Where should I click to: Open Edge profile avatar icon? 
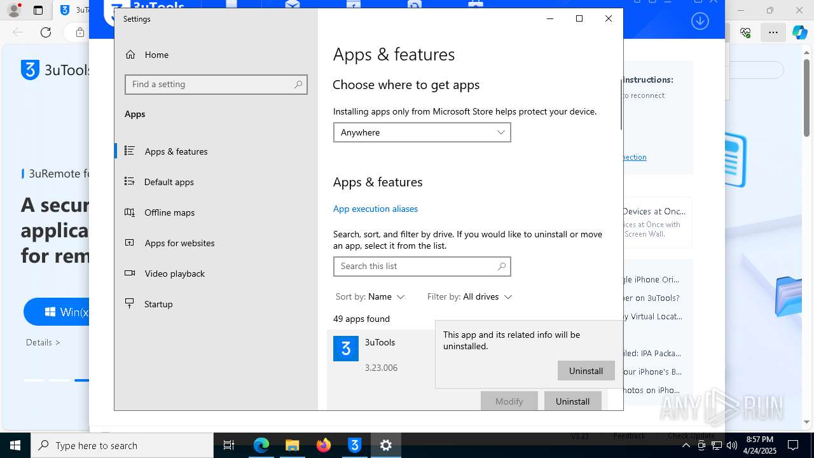13,10
